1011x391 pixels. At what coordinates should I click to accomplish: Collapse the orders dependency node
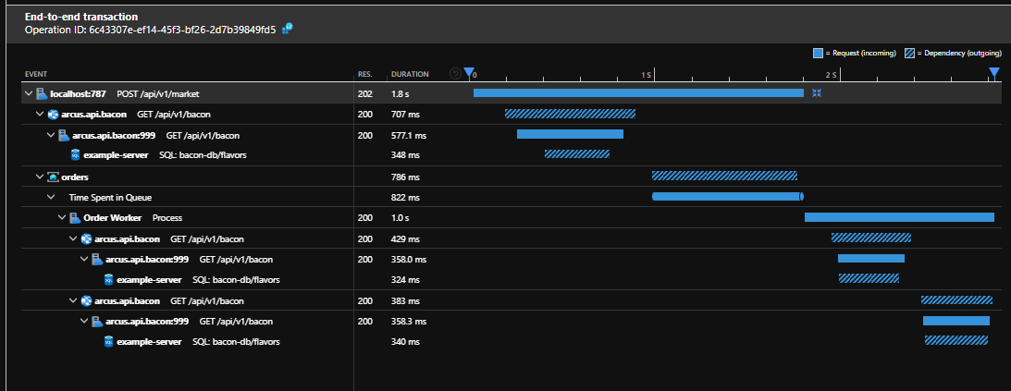click(40, 177)
